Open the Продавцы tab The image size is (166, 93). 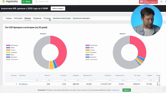point(37,18)
